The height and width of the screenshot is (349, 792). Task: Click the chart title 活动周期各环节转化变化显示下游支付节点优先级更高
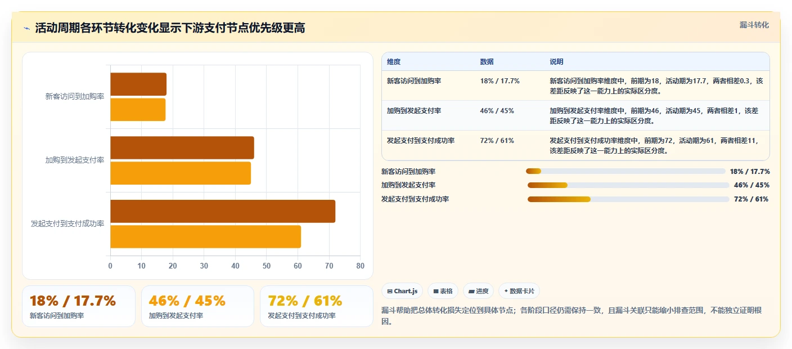[x=170, y=28]
